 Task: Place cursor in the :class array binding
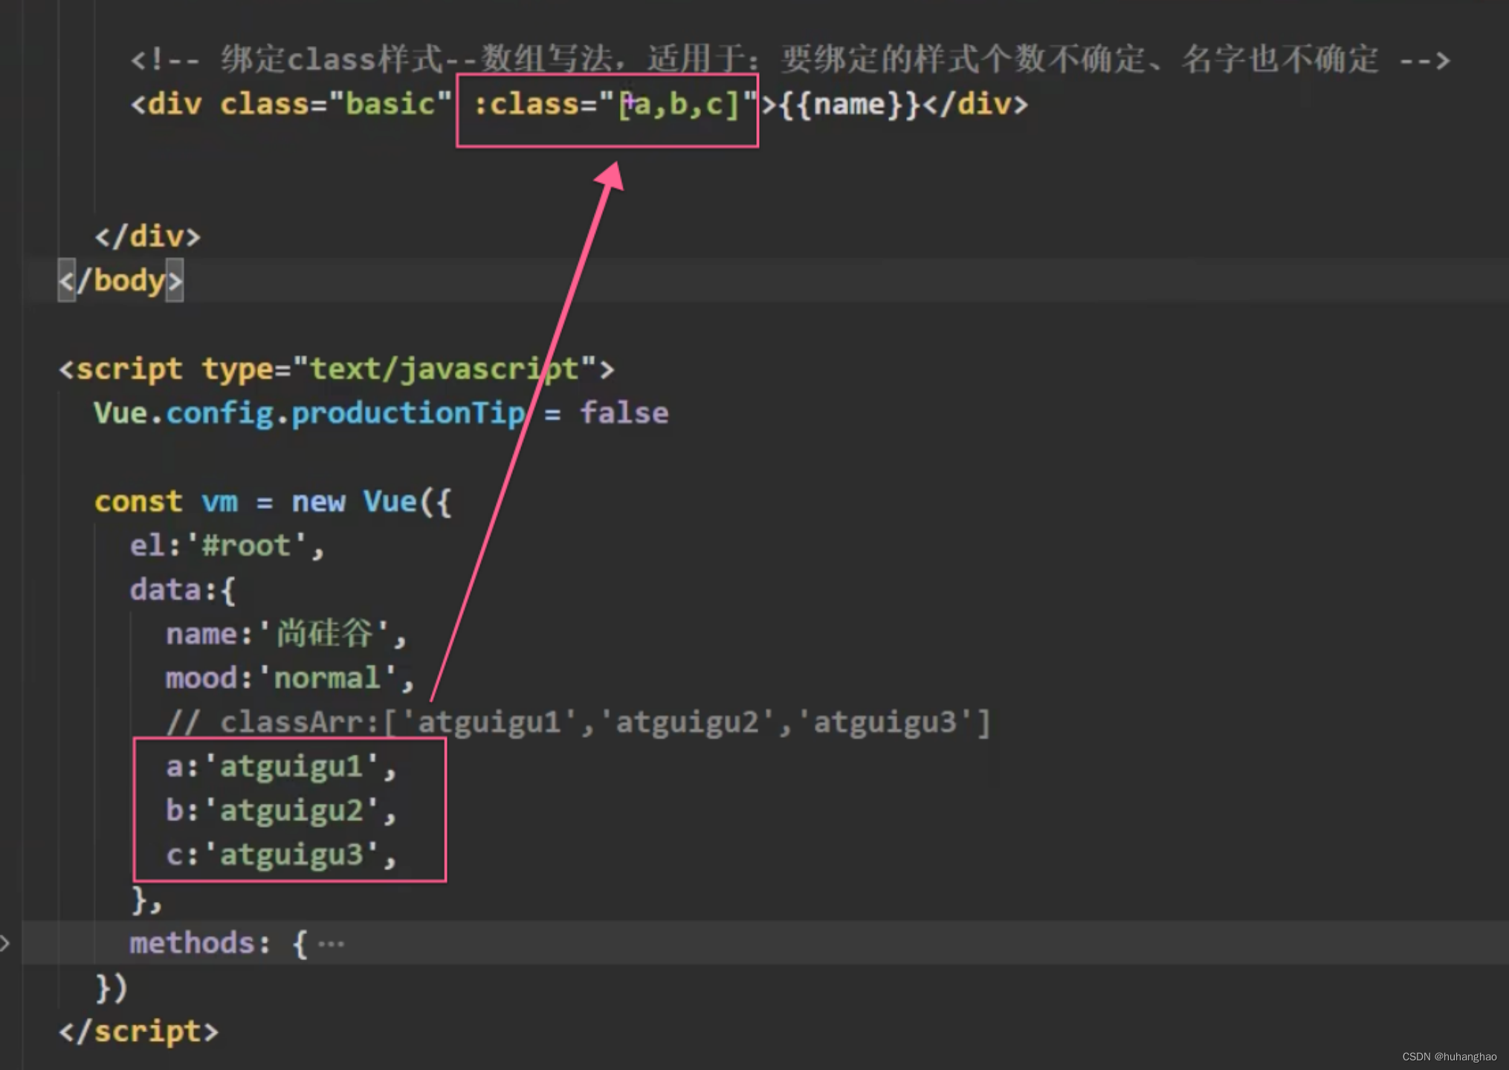pyautogui.click(x=679, y=105)
